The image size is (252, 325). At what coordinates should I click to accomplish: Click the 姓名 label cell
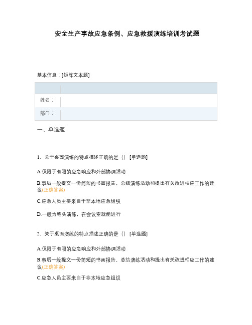(48, 101)
